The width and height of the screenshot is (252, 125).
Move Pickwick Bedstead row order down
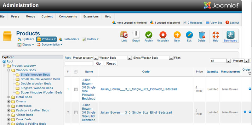[x=250, y=89]
